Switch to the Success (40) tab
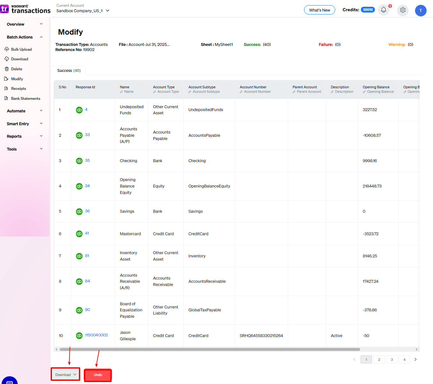This screenshot has height=384, width=433. 68,70
